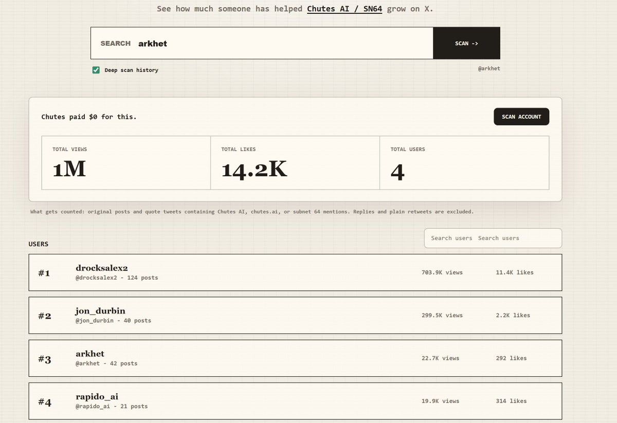
Task: Click the 299.5K views value
Action: click(442, 315)
